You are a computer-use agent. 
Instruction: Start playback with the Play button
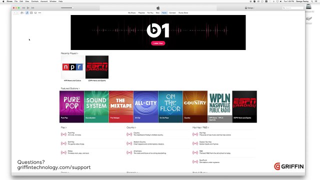pos(28,8)
